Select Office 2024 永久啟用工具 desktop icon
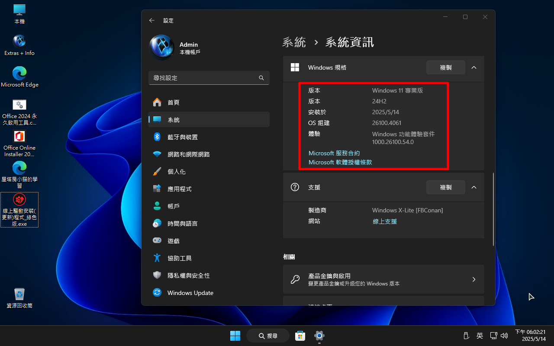This screenshot has height=346, width=554. pos(19,112)
